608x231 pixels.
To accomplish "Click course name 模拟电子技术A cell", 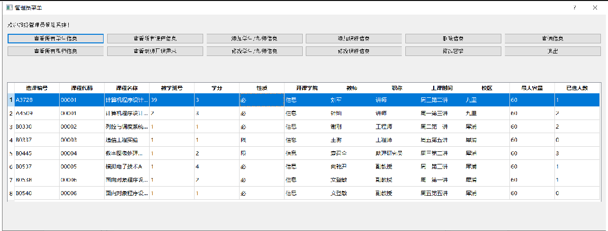I will pyautogui.click(x=127, y=166).
